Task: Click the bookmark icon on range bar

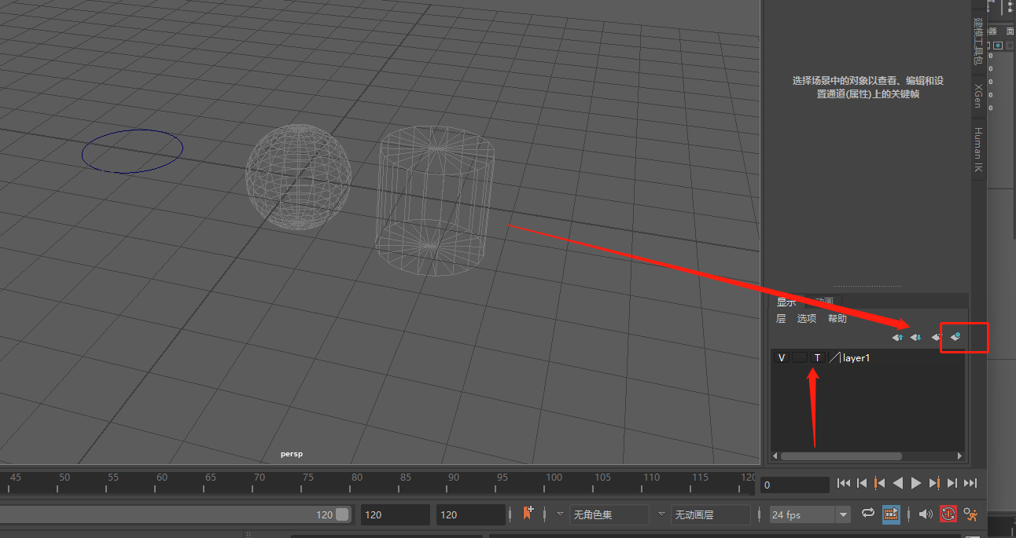Action: [528, 513]
